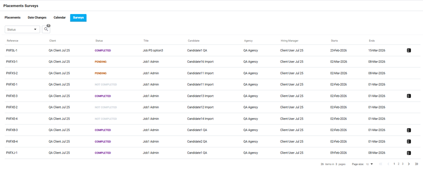The image size is (423, 169).
Task: Click end date 15-Mar-2026
Action: (377, 50)
